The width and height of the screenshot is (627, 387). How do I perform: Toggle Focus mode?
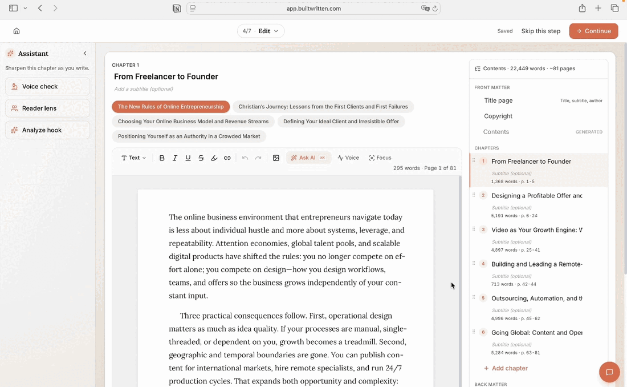380,158
